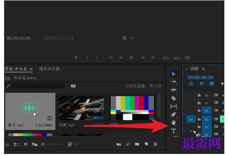Image resolution: width=228 pixels, height=156 pixels.
Task: Click the A1 source patching button
Action: 191,119
